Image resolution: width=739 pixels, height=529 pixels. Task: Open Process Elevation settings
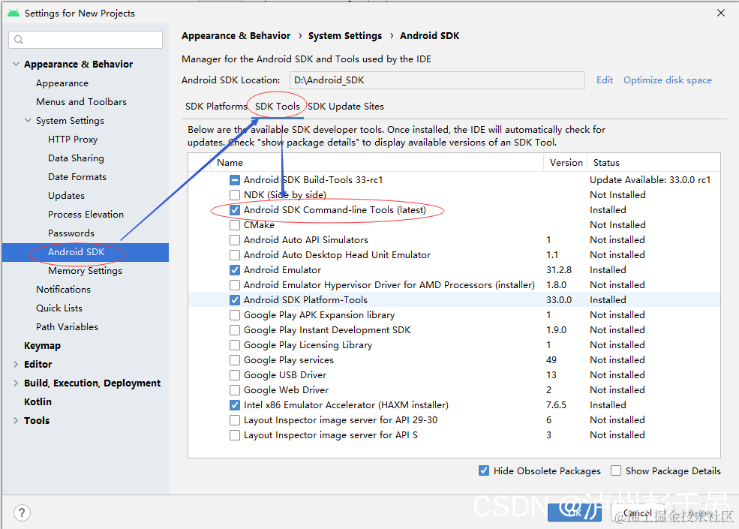point(86,215)
